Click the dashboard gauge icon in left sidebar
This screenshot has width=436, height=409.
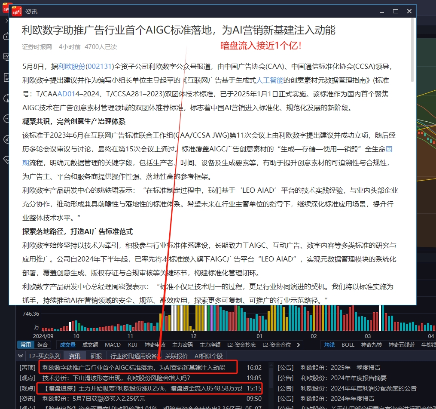point(6,98)
